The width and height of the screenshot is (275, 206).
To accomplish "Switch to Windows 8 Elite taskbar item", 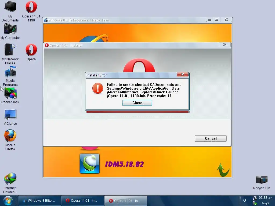I will point(40,201).
